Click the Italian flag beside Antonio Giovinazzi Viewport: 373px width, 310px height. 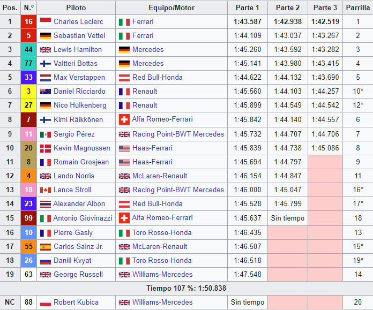[x=46, y=218]
